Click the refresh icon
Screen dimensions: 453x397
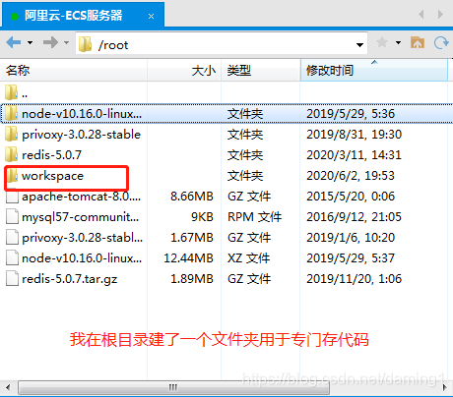(441, 42)
